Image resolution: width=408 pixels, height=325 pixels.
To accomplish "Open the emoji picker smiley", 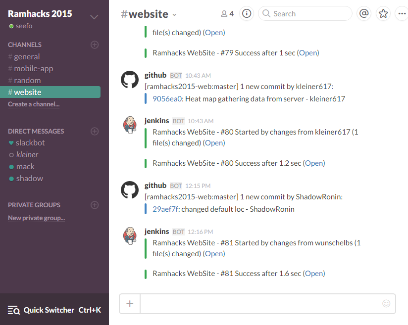I will coord(386,303).
